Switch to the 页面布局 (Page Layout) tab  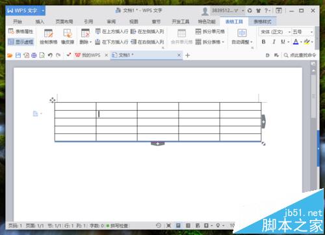point(64,21)
